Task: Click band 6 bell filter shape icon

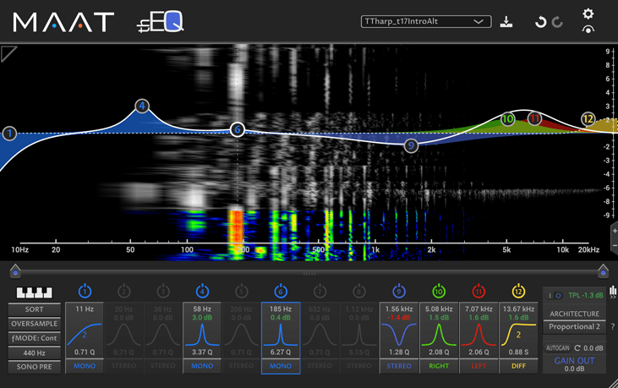Action: tap(281, 335)
